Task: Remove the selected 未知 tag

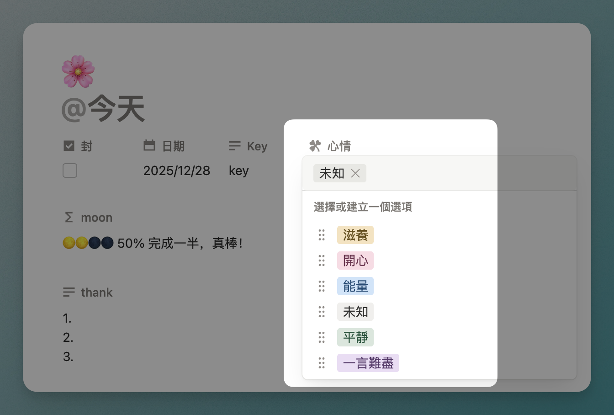Action: click(355, 173)
